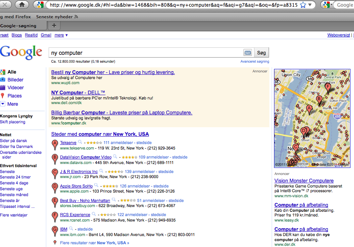Preview Best Buy listing with magnifier icon

(x=114, y=200)
